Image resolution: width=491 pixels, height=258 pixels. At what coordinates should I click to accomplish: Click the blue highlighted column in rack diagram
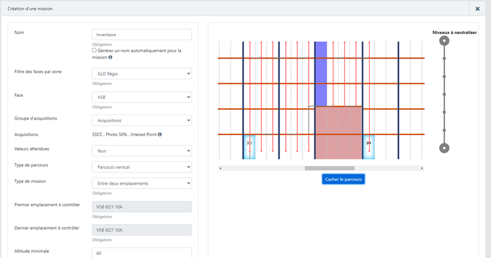coord(320,74)
